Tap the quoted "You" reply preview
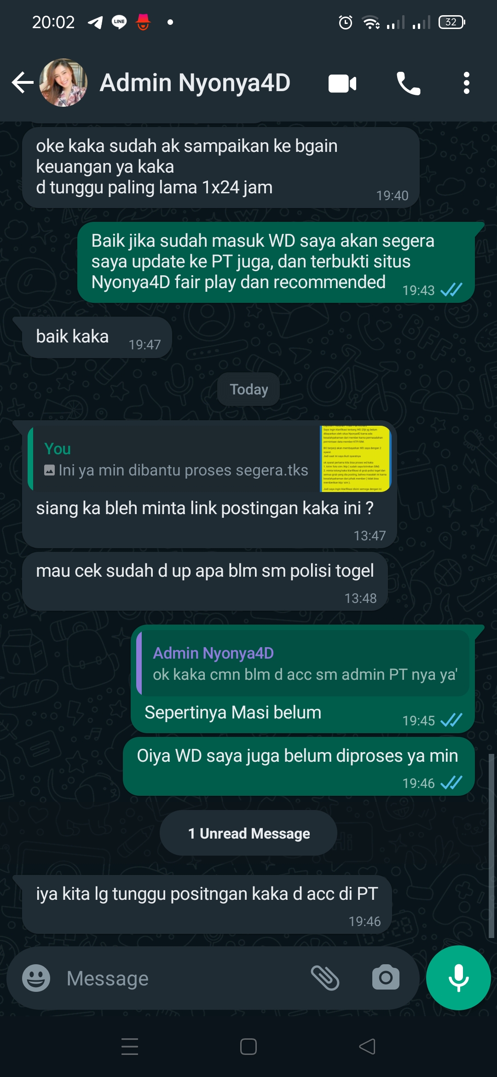This screenshot has height=1077, width=497. click(x=174, y=459)
